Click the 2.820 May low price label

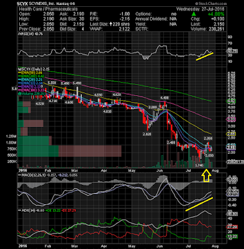tap(147, 134)
